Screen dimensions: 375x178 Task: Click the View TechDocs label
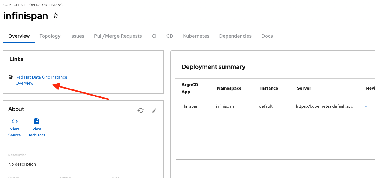pyautogui.click(x=37, y=132)
